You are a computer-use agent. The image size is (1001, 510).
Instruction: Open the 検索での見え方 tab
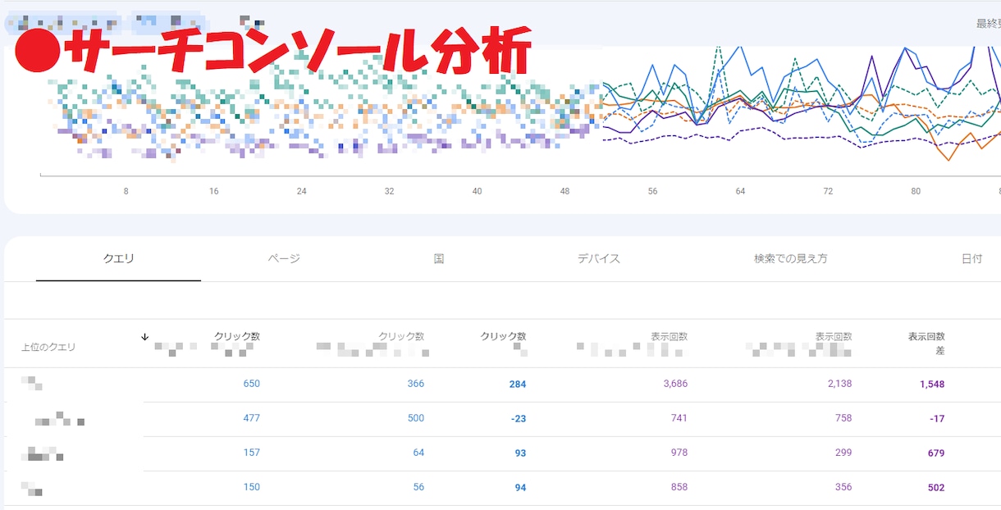[x=790, y=258]
